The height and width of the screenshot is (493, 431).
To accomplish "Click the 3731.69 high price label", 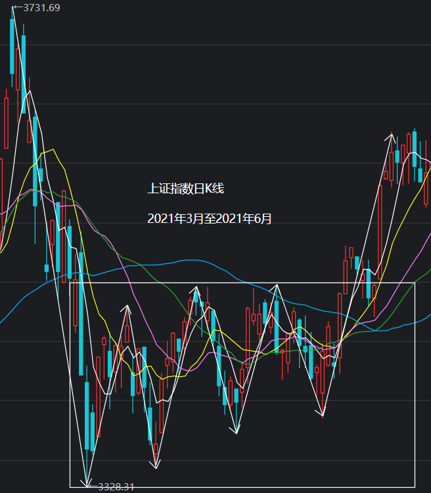I will coord(41,7).
